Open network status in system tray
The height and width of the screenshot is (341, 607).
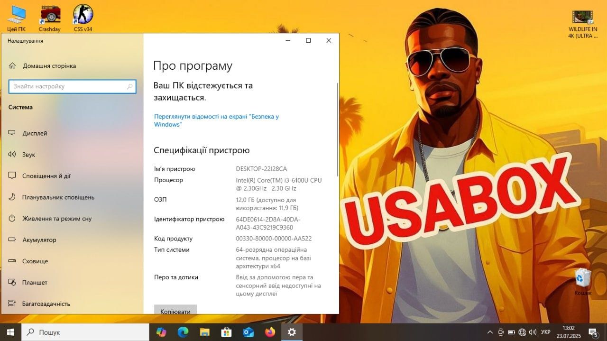(522, 332)
